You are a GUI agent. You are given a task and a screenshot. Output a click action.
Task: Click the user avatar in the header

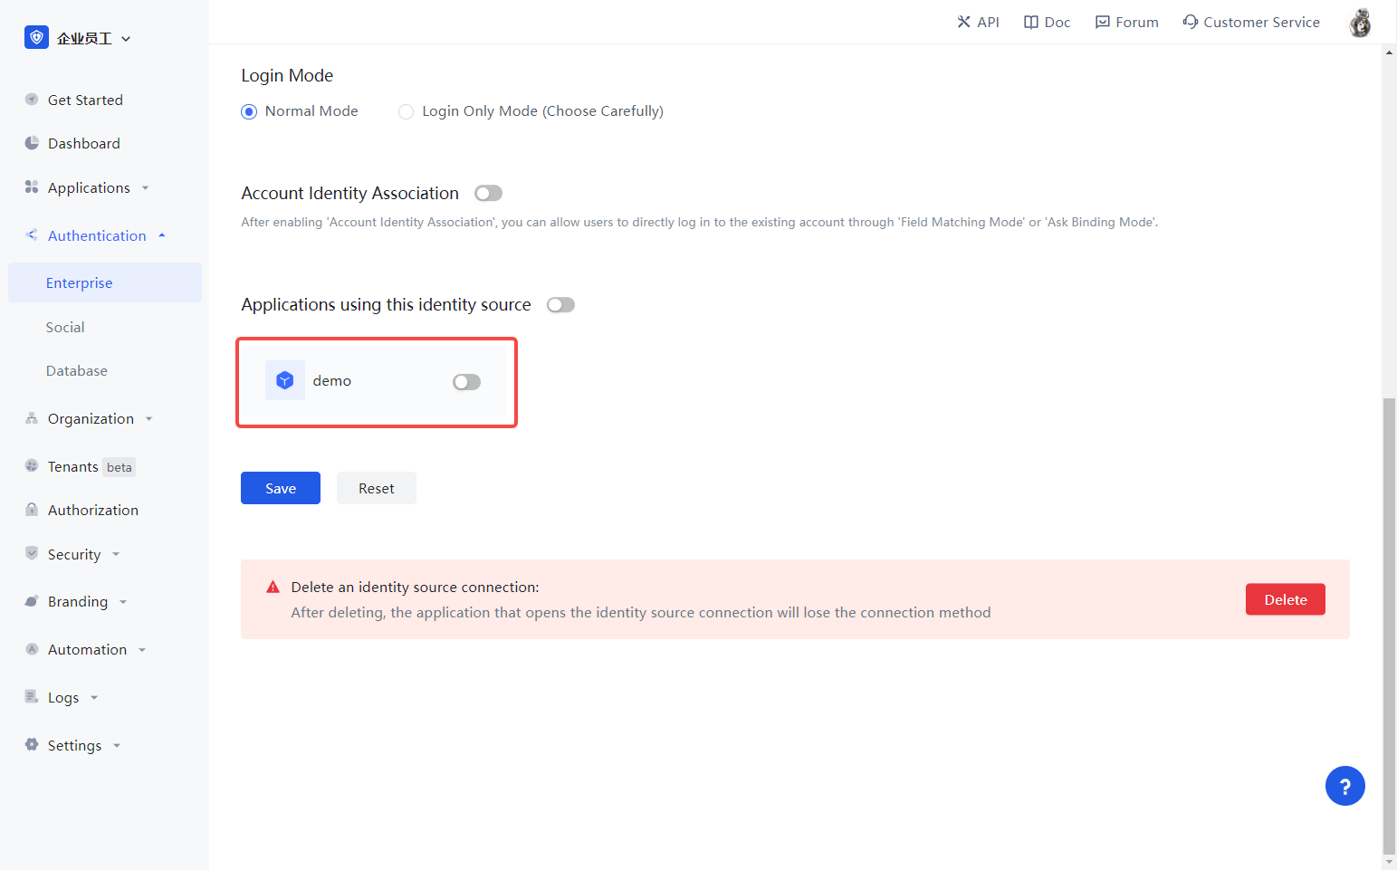(x=1359, y=23)
